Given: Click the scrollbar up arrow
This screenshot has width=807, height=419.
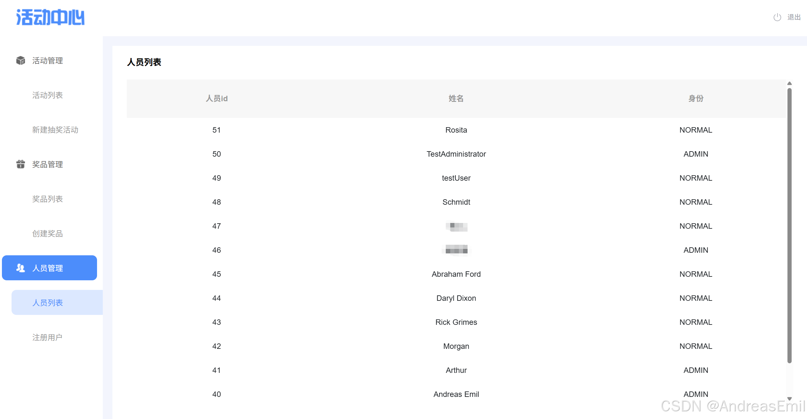Looking at the screenshot, I should coord(789,83).
